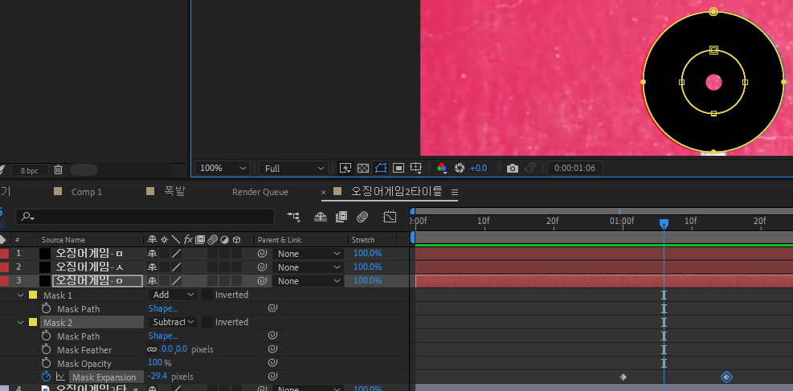
Task: Toggle the transparency grid checkerboard icon
Action: 363,169
